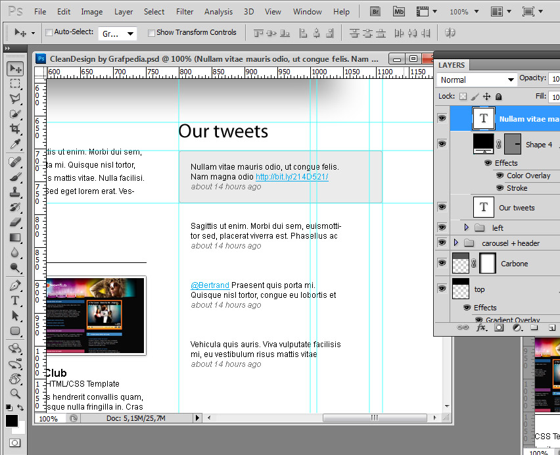Toggle Quick Mask mode

(14, 443)
